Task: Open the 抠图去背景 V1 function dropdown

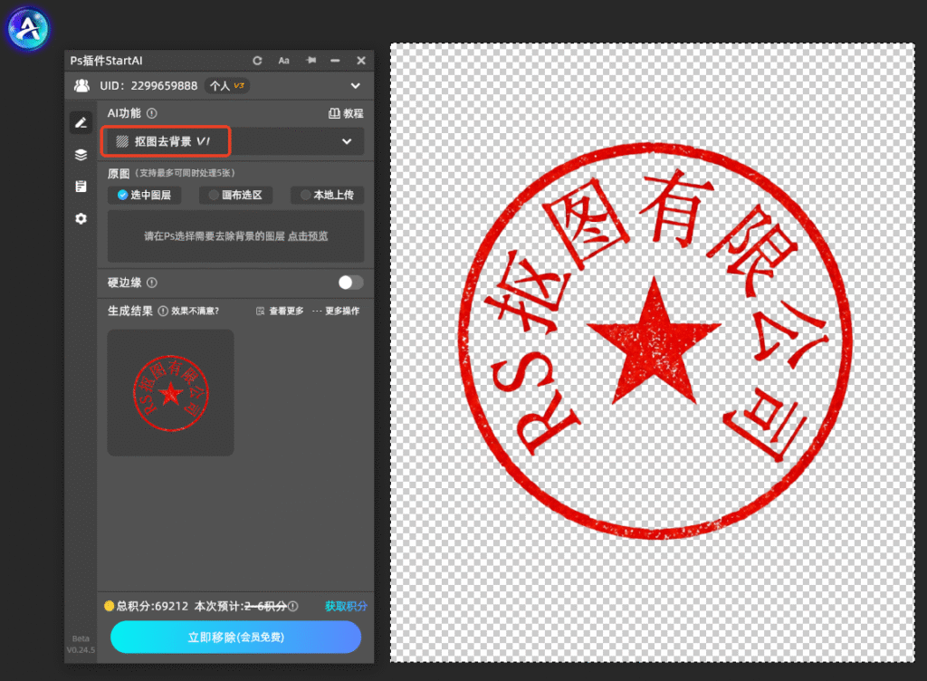Action: pyautogui.click(x=235, y=141)
